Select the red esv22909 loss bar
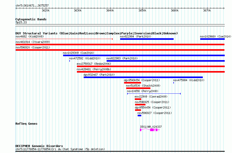 click(138, 99)
